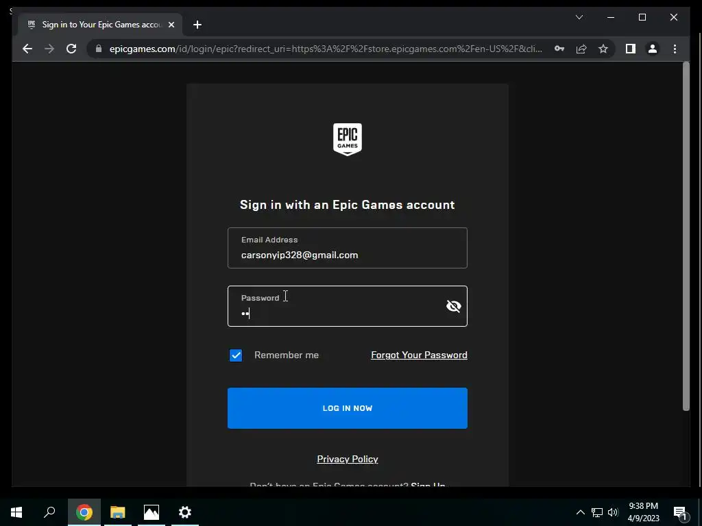Open the Photos app in taskbar
The image size is (702, 526).
(152, 512)
